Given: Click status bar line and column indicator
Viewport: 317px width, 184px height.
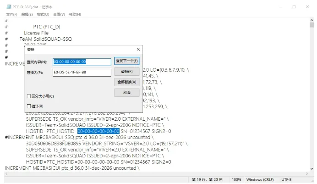Looking at the screenshot, I should coord(207,179).
